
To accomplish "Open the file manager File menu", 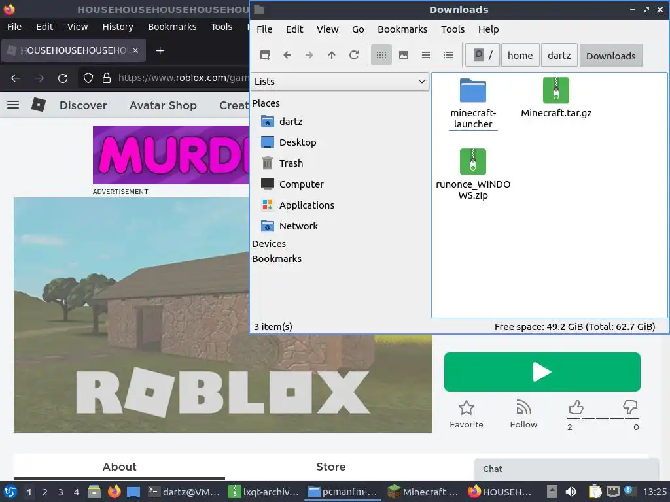I will click(264, 29).
